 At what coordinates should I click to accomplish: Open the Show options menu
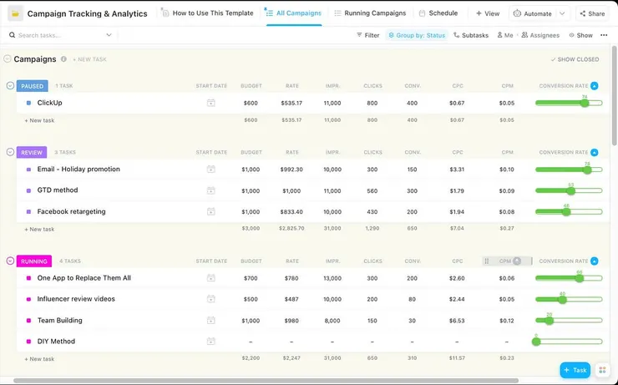[580, 35]
